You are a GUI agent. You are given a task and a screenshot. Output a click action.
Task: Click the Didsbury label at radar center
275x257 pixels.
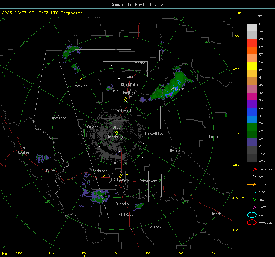coord(115,137)
